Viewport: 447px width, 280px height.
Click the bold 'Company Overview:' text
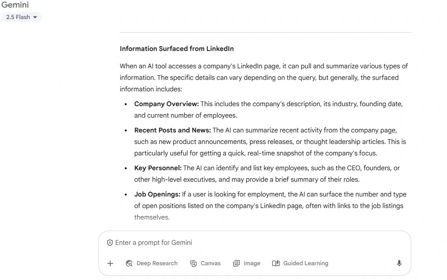point(167,104)
